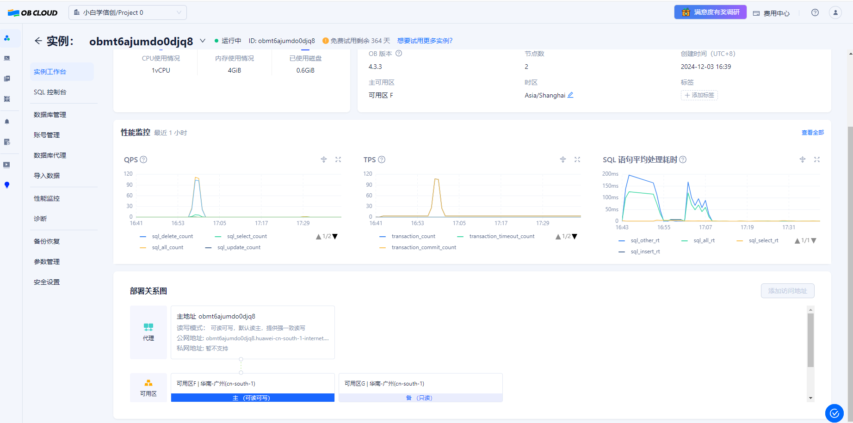Click the QPS help question icon
This screenshot has width=853, height=423.
pos(143,159)
